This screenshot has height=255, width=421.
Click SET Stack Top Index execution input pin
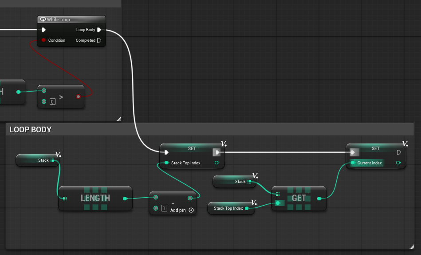[x=166, y=152]
